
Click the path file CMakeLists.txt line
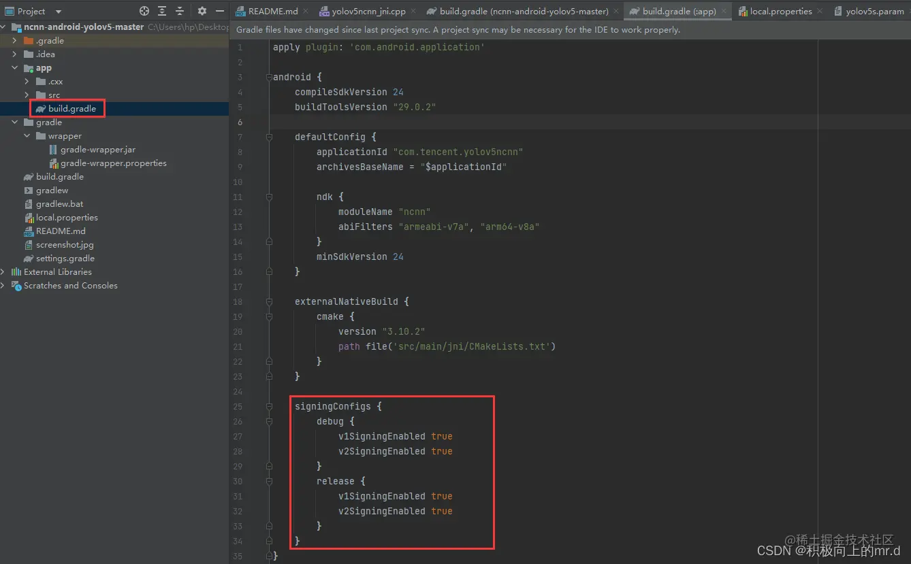click(x=447, y=346)
